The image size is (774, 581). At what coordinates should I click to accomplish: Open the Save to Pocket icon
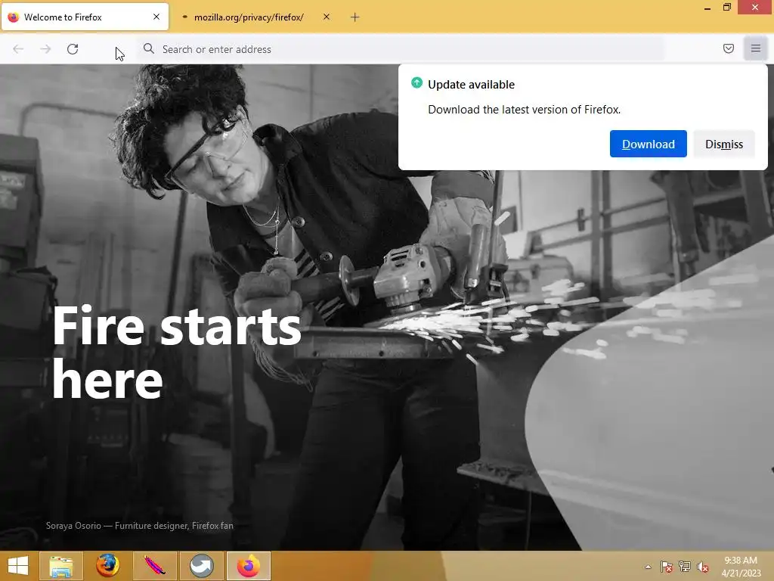click(x=728, y=48)
